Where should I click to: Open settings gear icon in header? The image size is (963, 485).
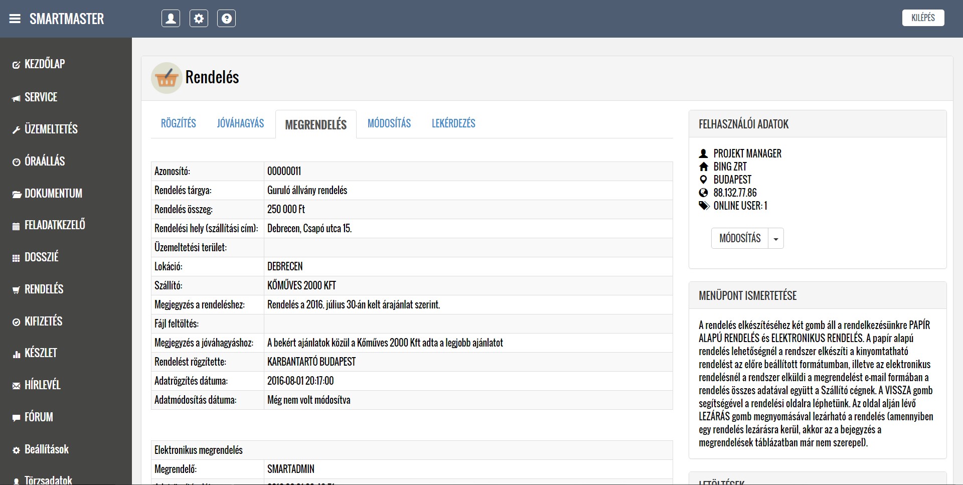[x=199, y=19]
